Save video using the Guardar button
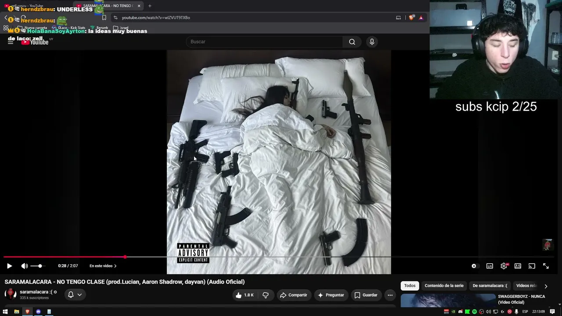 [366, 295]
